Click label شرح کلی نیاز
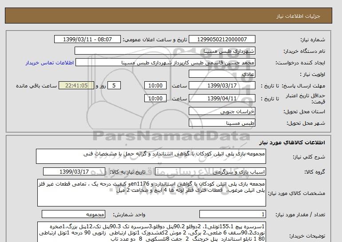Screen dimensions: 342x242 (309, 157)
